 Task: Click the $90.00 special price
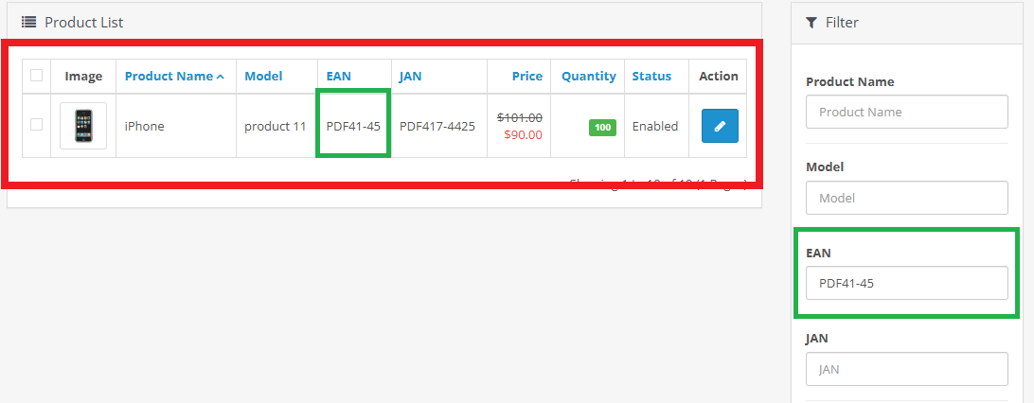tap(523, 134)
